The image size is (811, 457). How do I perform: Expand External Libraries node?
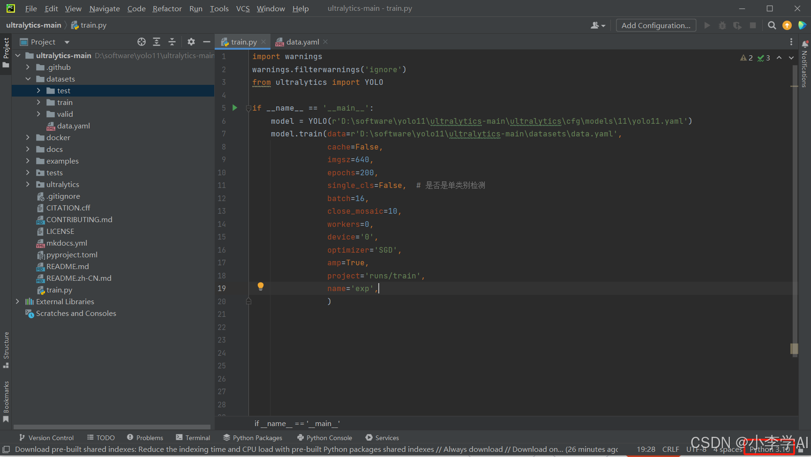point(18,301)
